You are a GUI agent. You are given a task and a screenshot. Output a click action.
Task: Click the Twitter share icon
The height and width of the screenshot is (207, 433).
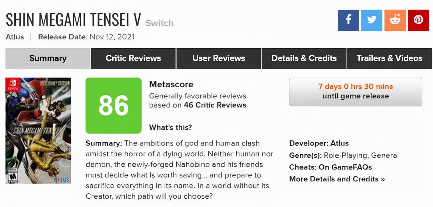(x=372, y=20)
